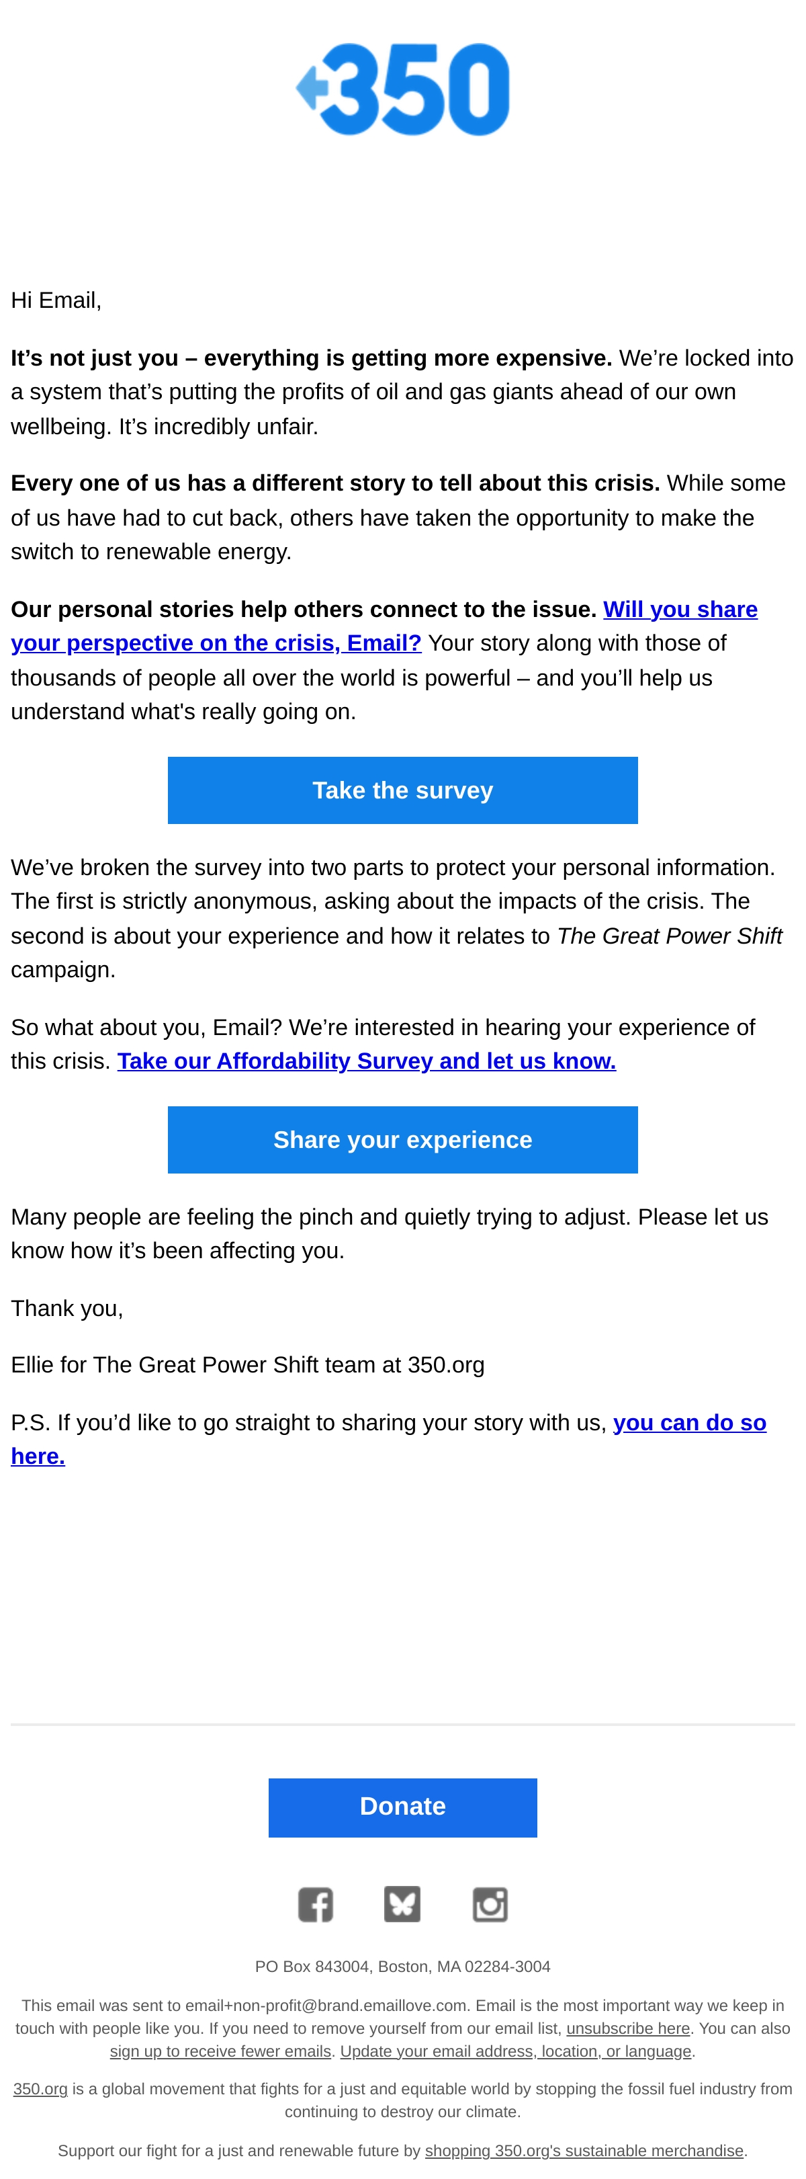Visit the 350.org footer link
This screenshot has width=806, height=2179.
(40, 2090)
